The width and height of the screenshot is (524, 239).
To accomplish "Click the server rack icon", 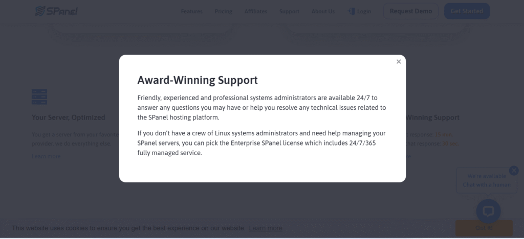I will (x=39, y=97).
